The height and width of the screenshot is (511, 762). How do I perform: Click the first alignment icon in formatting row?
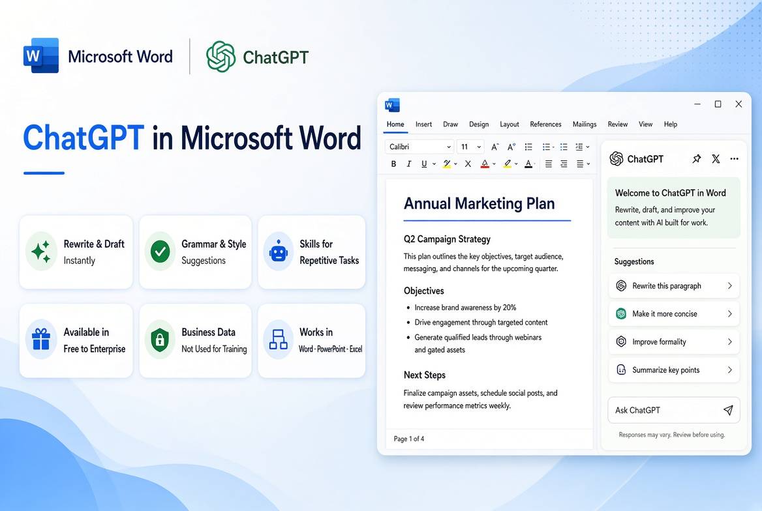coord(548,164)
